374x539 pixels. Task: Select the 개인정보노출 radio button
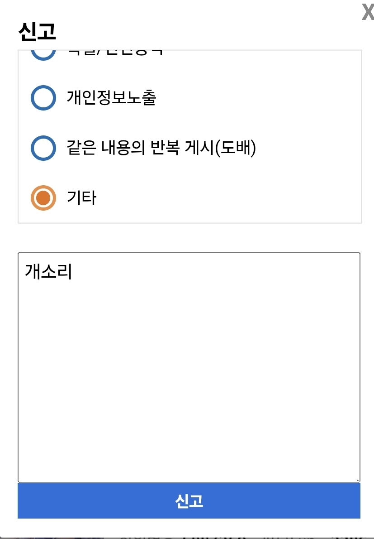point(43,98)
